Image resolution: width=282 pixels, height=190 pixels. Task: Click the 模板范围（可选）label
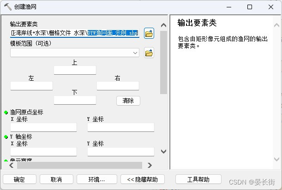pyautogui.click(x=30, y=43)
